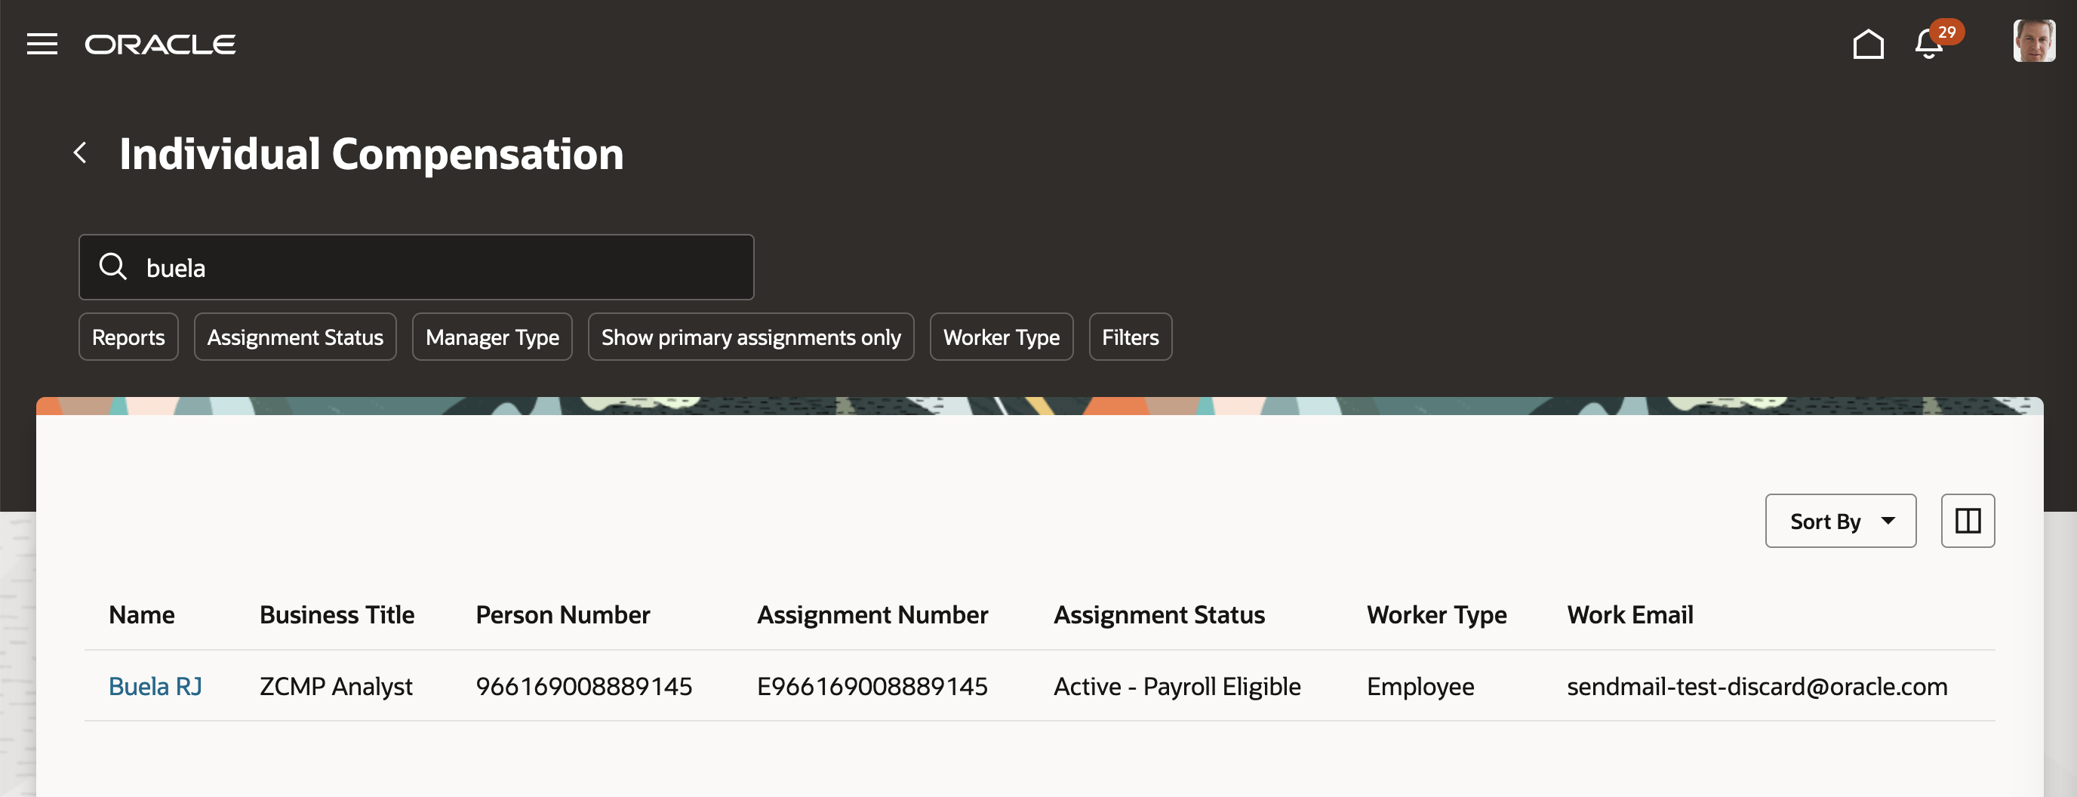Click the Person Number column header
The image size is (2077, 797).
click(x=563, y=614)
